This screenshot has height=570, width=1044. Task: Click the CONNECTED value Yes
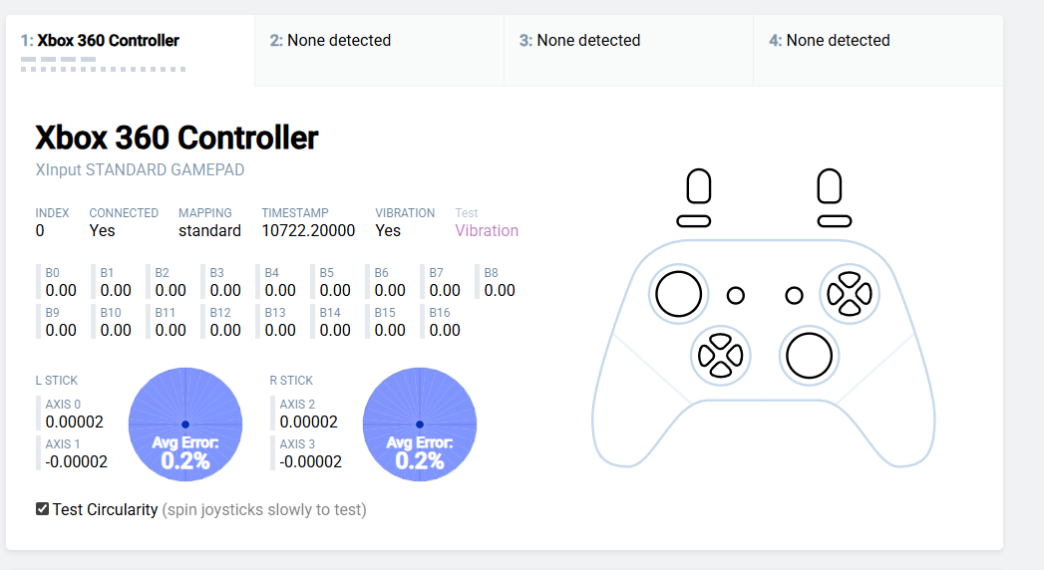102,231
